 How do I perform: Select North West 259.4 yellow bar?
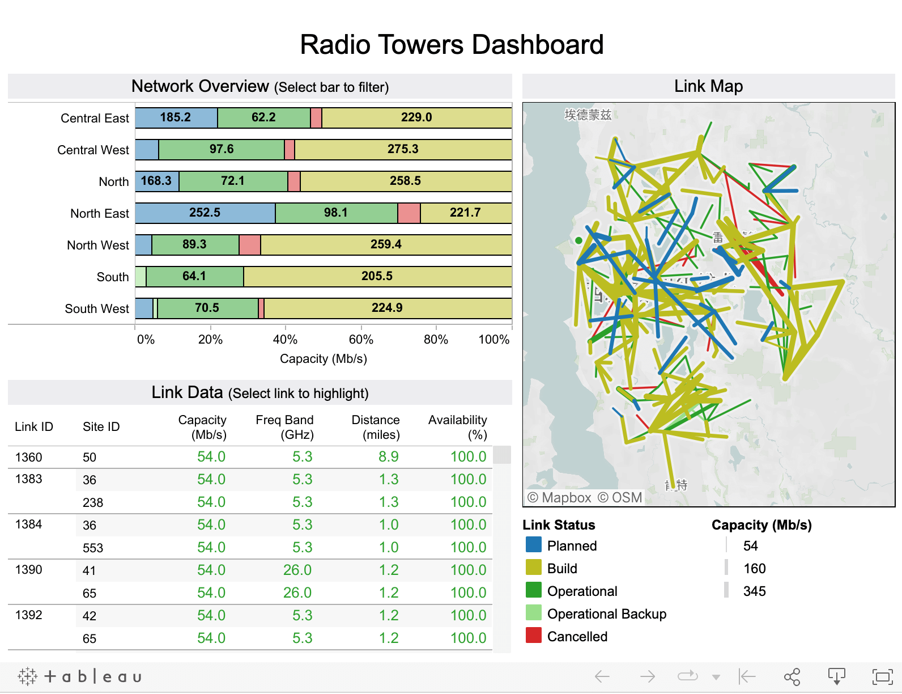click(x=386, y=244)
